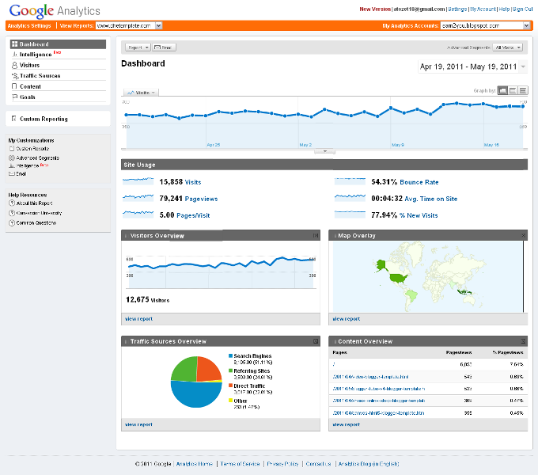
Task: Select the third Graph by view icon
Action: pyautogui.click(x=523, y=90)
